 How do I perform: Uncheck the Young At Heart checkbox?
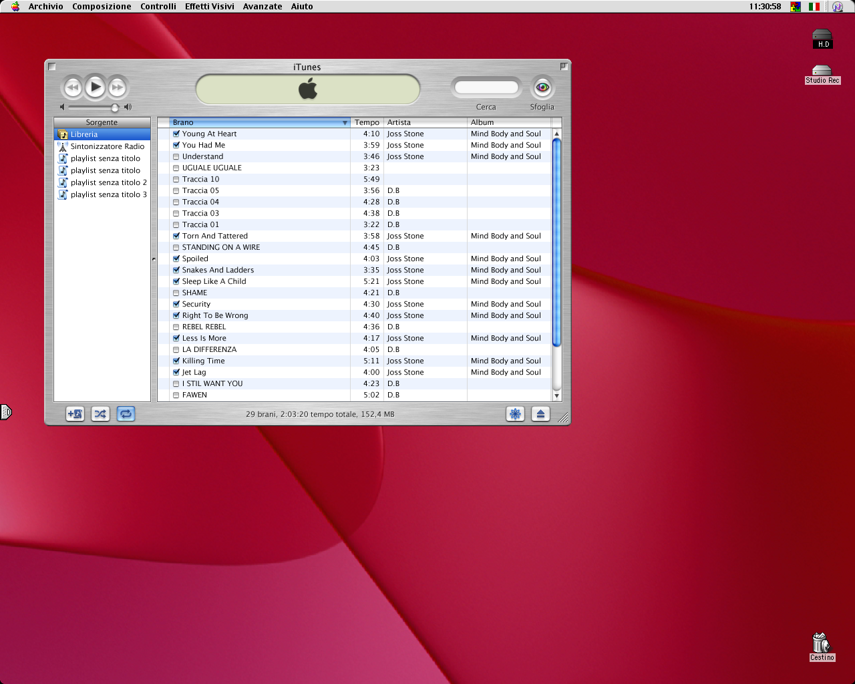(x=176, y=134)
